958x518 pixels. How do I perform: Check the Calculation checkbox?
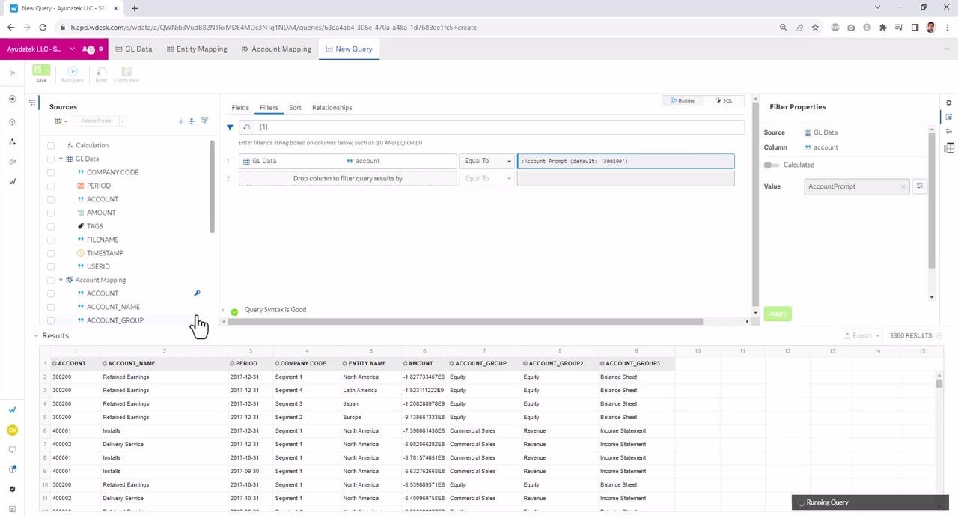pyautogui.click(x=51, y=145)
